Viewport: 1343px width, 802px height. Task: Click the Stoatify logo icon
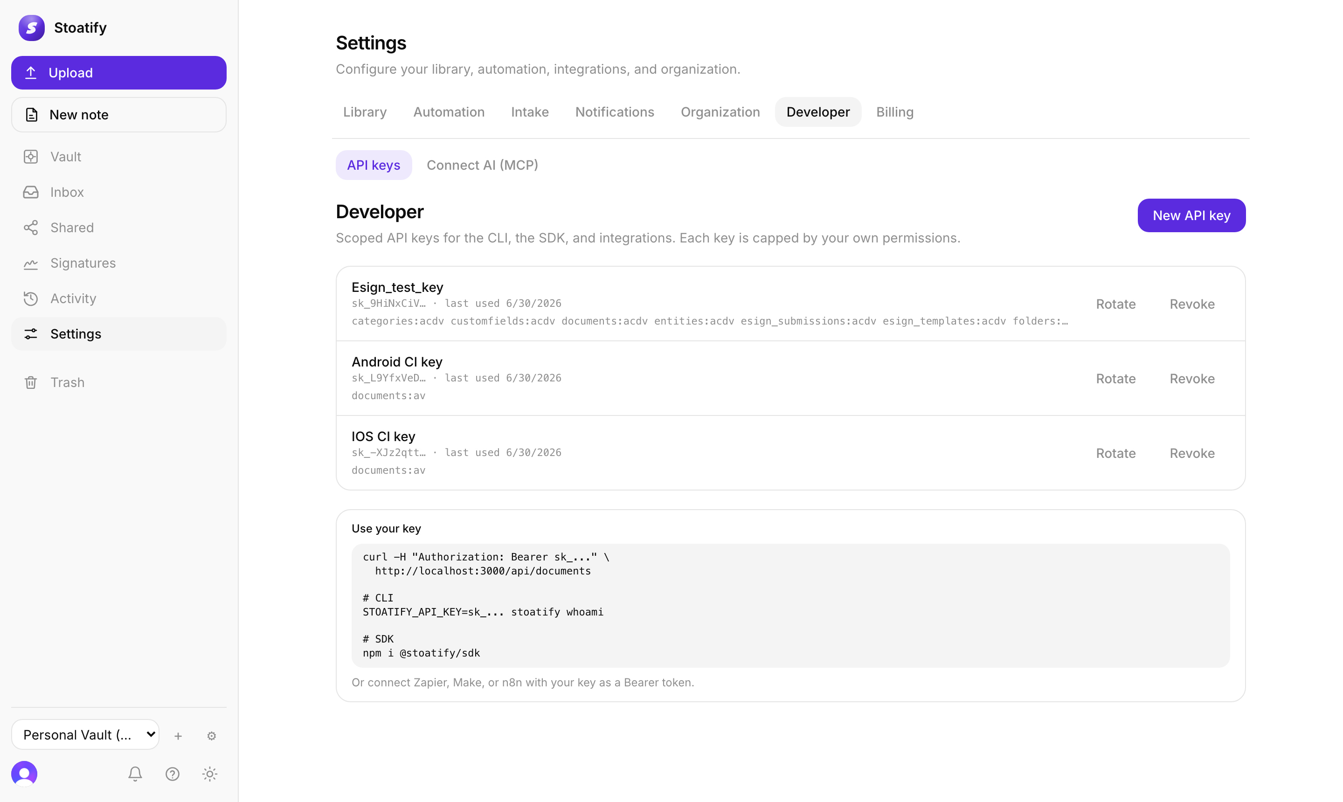[31, 28]
